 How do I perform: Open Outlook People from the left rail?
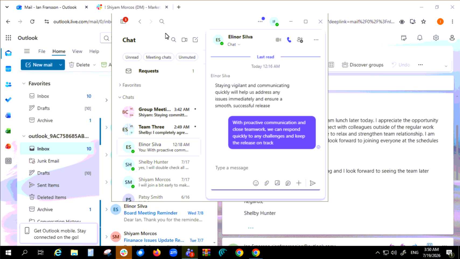(8, 84)
